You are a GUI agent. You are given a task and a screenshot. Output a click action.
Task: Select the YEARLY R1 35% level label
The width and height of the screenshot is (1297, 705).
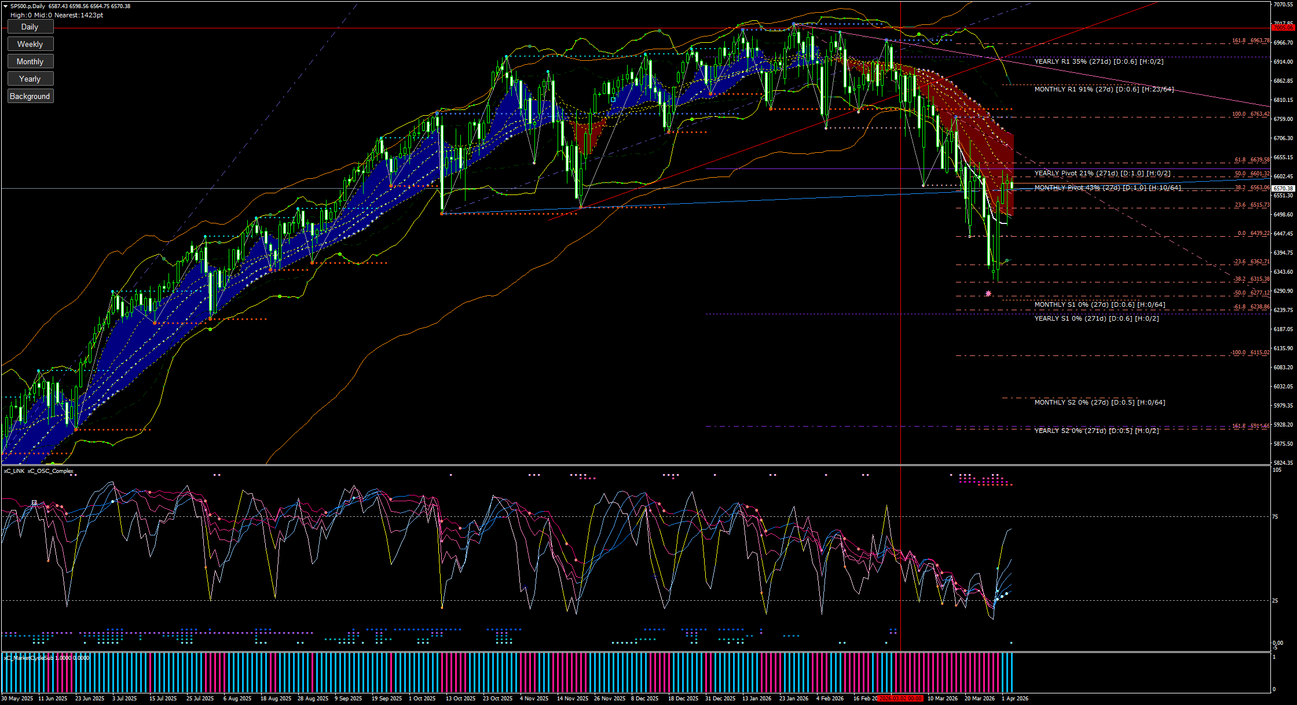1098,61
